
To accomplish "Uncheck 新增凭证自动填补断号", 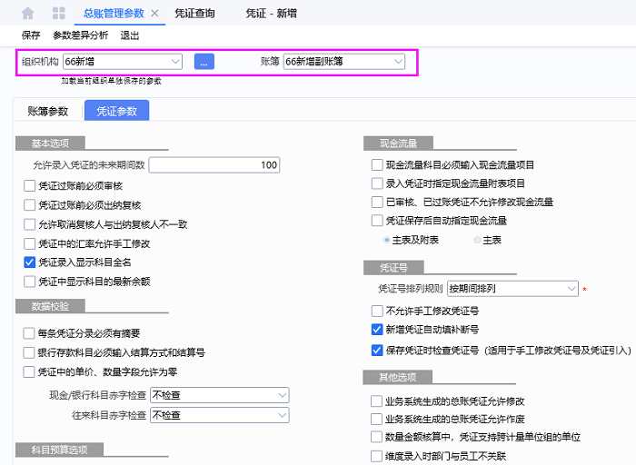I will (x=377, y=330).
